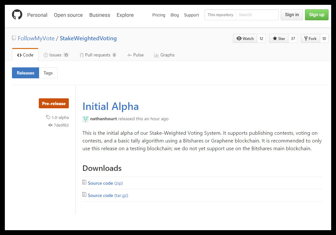Screen dimensions: 336x235
Task: Open the Pulse tab
Action: 135,55
